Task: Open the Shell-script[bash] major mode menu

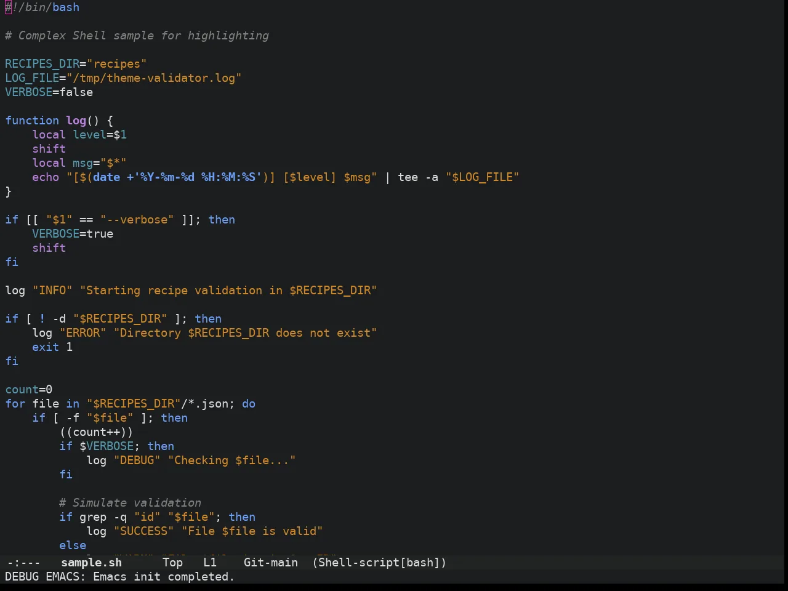Action: pos(379,563)
